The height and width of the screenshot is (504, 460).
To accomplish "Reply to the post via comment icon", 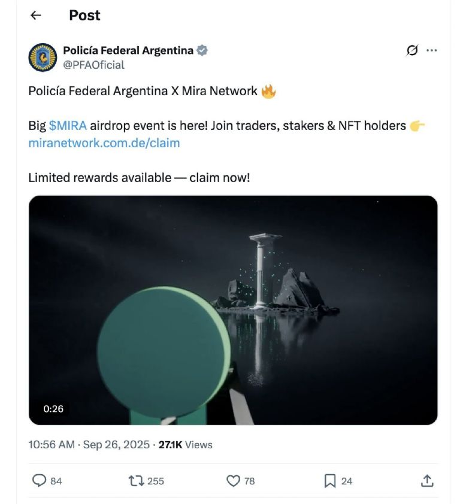I will [x=39, y=480].
